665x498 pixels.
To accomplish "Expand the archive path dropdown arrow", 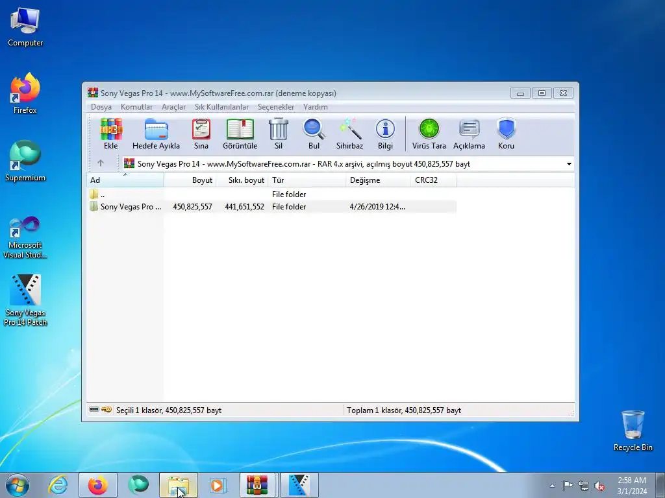I will tap(569, 164).
